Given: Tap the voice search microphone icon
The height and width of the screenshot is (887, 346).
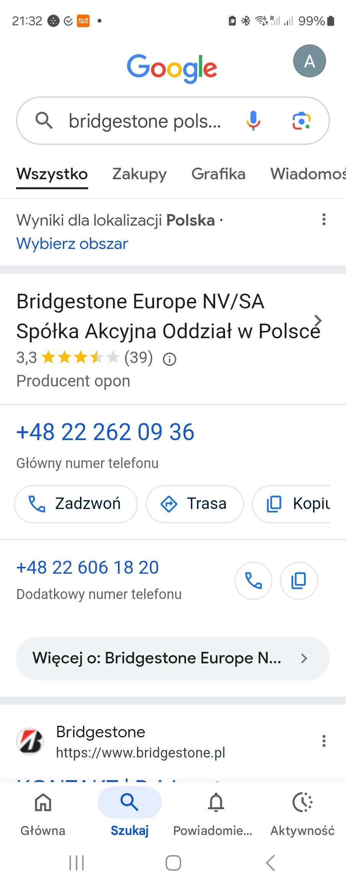Looking at the screenshot, I should [x=253, y=121].
